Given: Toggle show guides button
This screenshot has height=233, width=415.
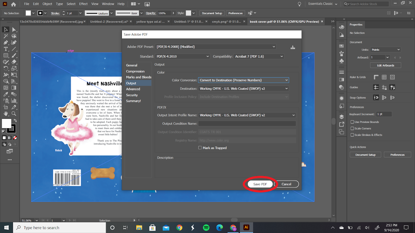Looking at the screenshot, I should [376, 87].
